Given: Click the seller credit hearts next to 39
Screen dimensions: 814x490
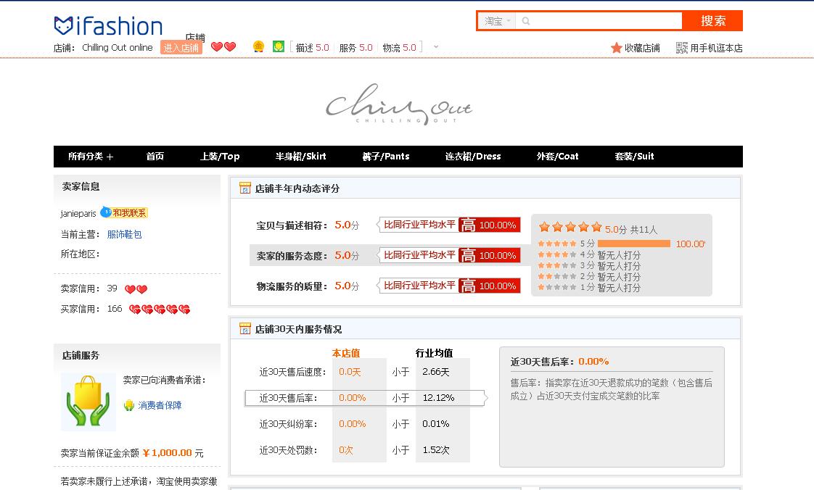Looking at the screenshot, I should point(136,289).
